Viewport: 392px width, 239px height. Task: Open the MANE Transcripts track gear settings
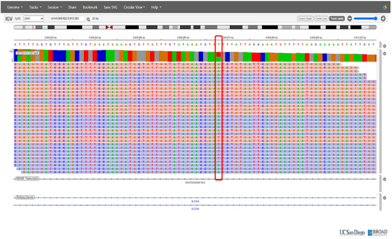click(x=384, y=179)
